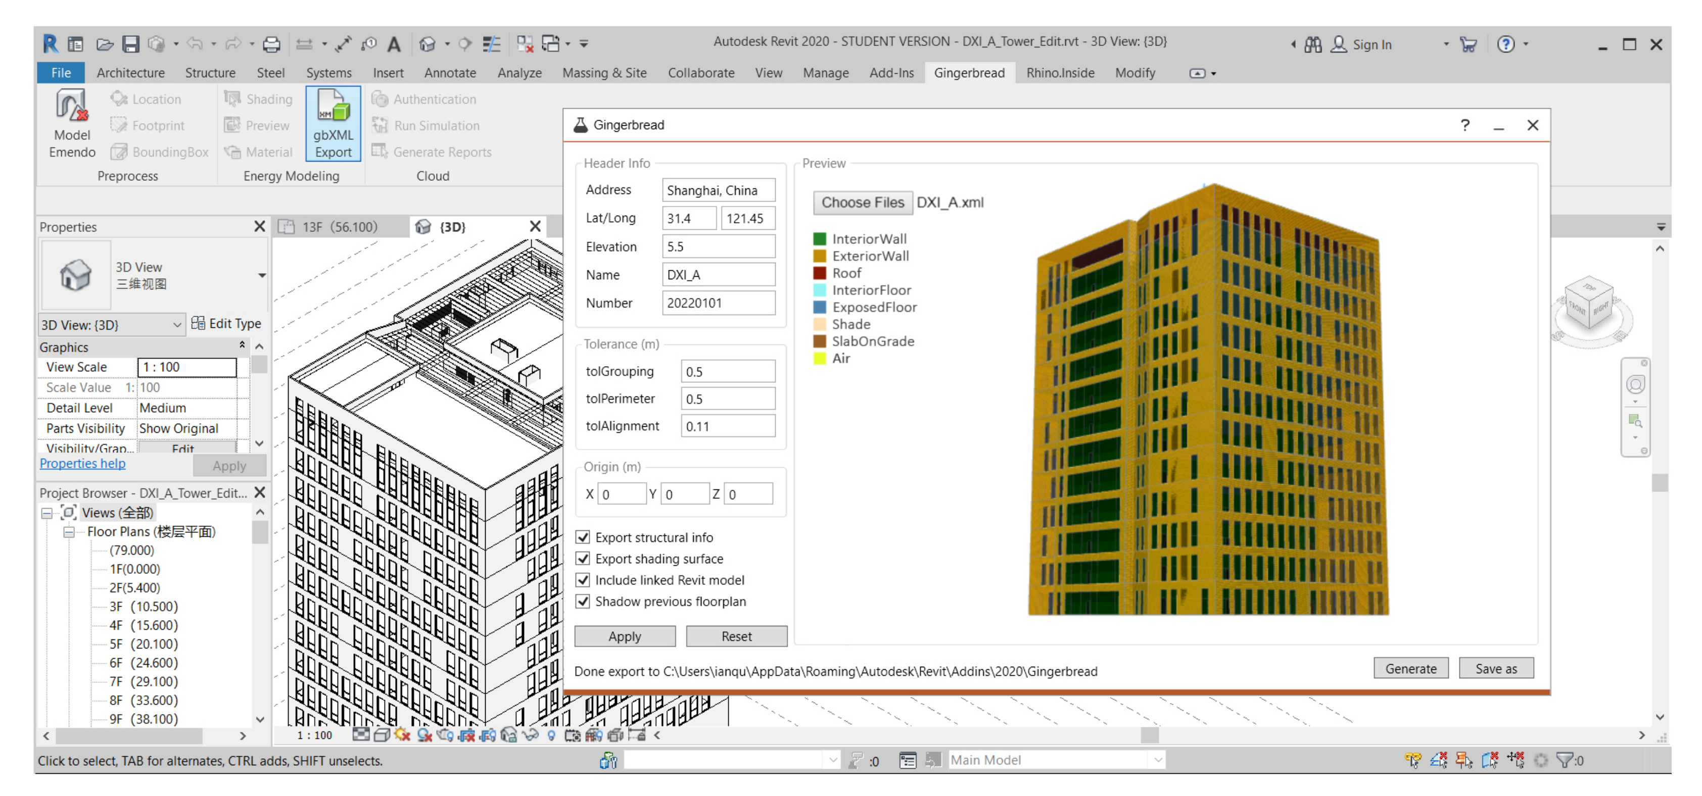
Task: Uncheck Export structural info checkbox
Action: point(583,537)
